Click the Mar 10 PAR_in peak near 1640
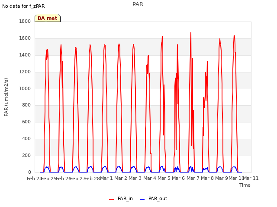Image resolution: width=277 pixels, height=207 pixels. [234, 36]
